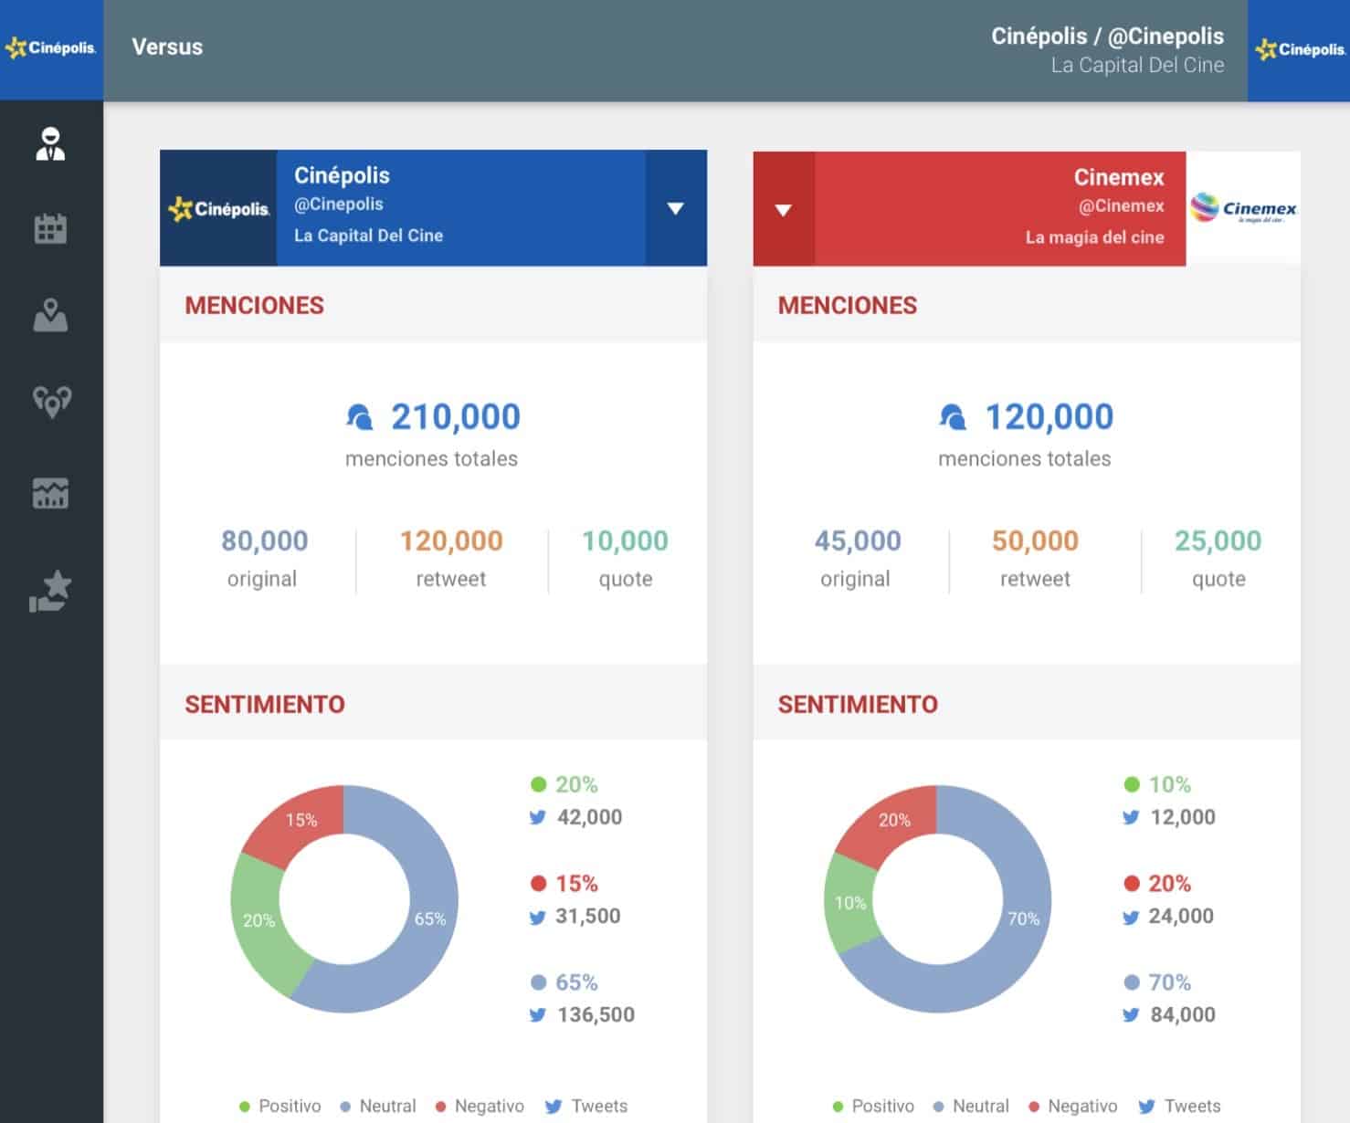Open the user profile sidebar icon

point(50,144)
